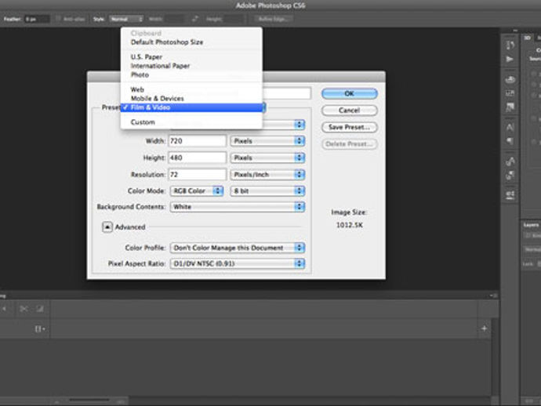Choose Web from preset list
Viewport: 541px width, 406px height.
(191, 89)
